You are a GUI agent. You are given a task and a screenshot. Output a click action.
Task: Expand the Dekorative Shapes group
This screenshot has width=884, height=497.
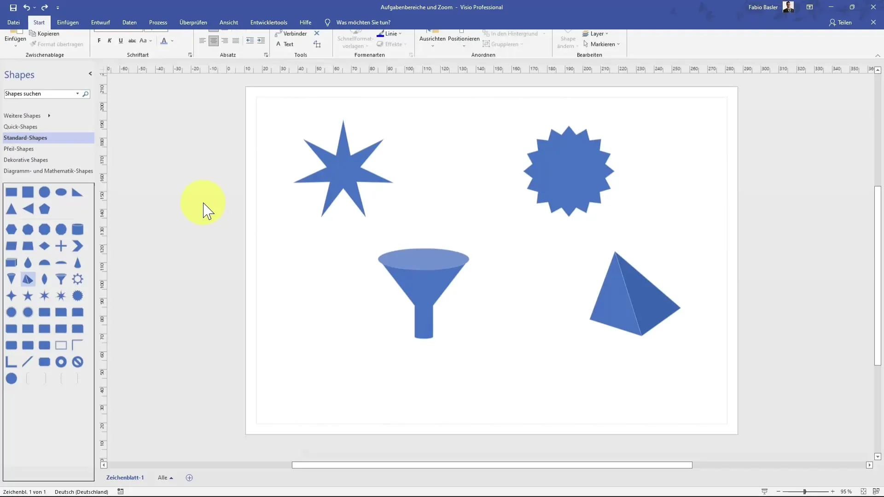(x=25, y=160)
